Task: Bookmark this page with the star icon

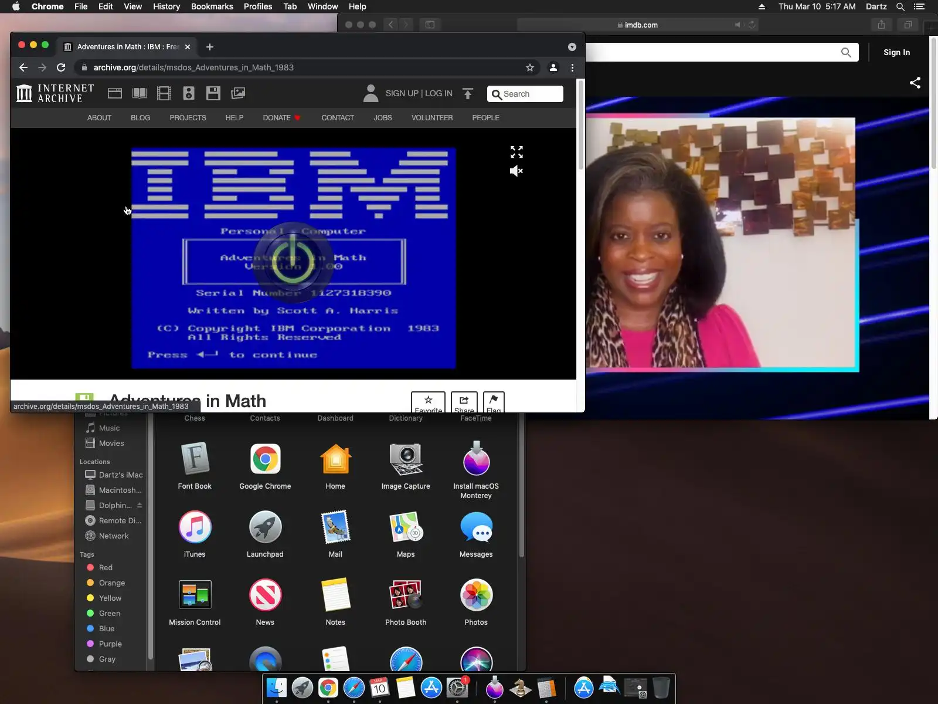Action: pos(530,67)
